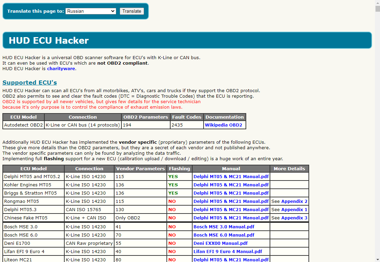Click the 'Briggs & Stratton MT05' cell
380x262 pixels.
click(33, 193)
